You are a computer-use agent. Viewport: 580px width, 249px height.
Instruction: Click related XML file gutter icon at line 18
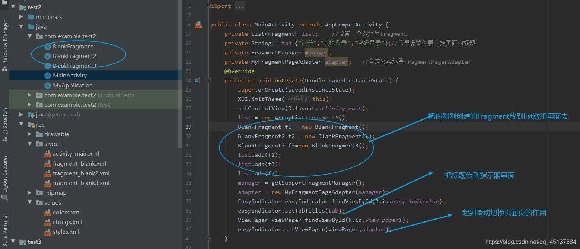[x=198, y=25]
